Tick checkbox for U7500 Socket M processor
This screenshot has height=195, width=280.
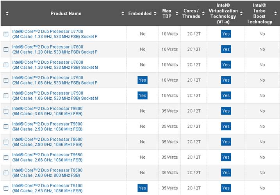(6, 96)
